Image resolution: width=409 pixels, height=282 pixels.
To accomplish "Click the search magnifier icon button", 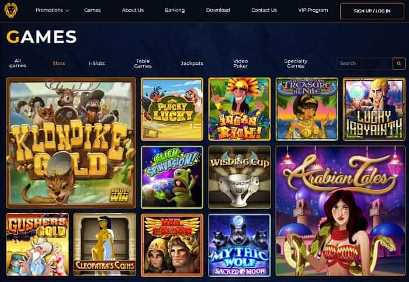I will click(399, 64).
